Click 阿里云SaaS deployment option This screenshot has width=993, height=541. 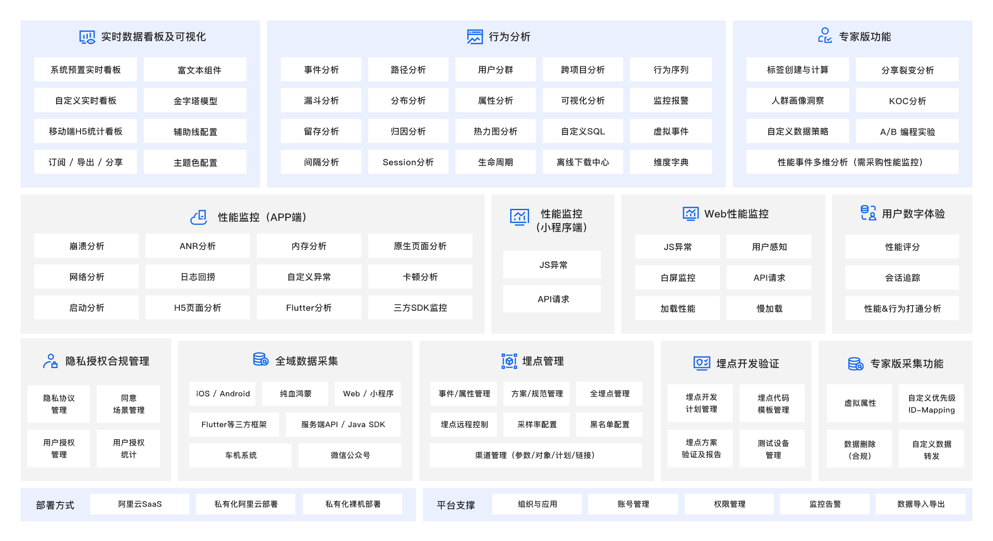click(140, 504)
